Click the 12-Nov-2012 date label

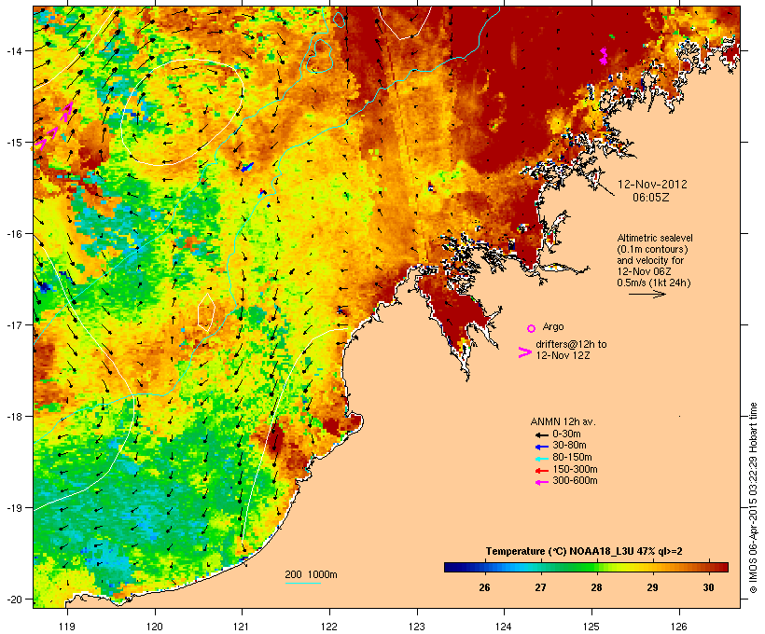point(652,185)
